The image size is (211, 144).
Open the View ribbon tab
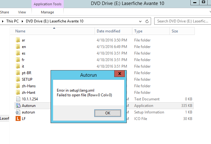point(22,12)
